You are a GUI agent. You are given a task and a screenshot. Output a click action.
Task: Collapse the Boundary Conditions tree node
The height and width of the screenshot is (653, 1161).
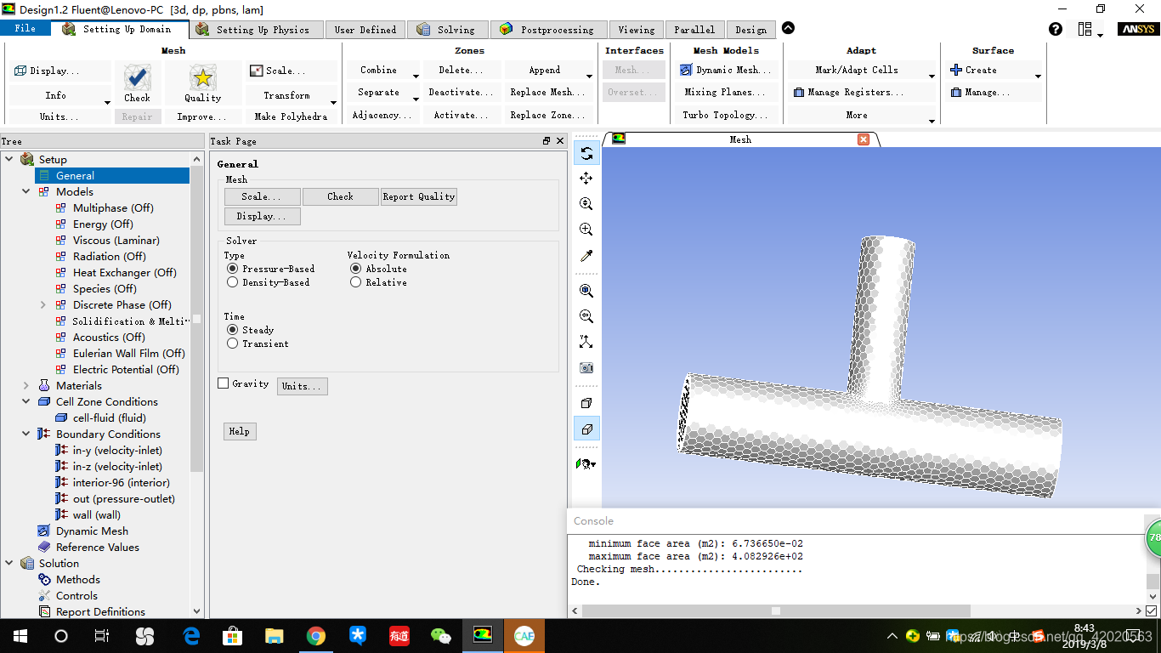(26, 434)
